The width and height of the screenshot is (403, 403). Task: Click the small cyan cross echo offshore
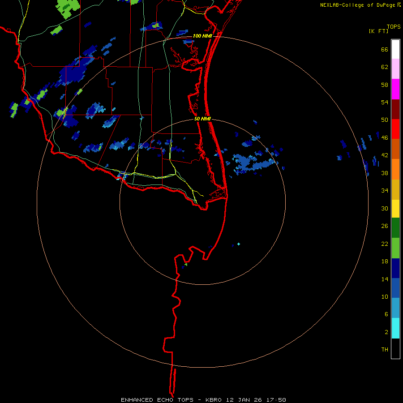point(239,244)
